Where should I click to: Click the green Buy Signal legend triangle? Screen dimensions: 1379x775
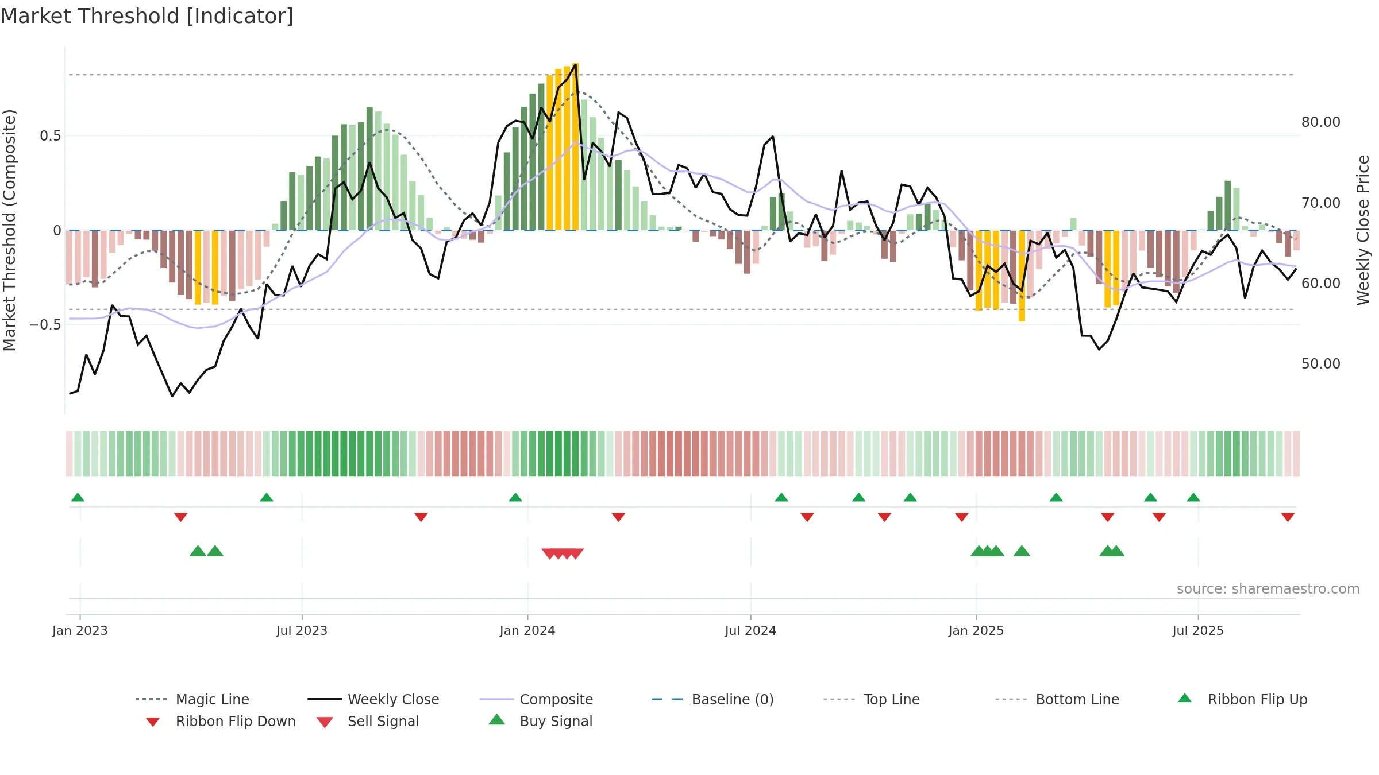click(497, 719)
